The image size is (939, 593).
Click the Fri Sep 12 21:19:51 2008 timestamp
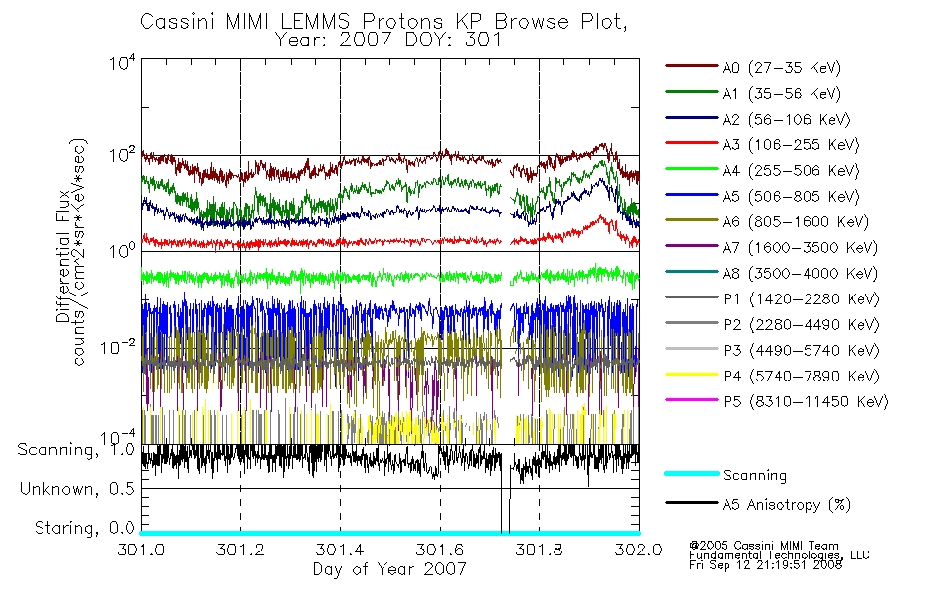point(766,565)
